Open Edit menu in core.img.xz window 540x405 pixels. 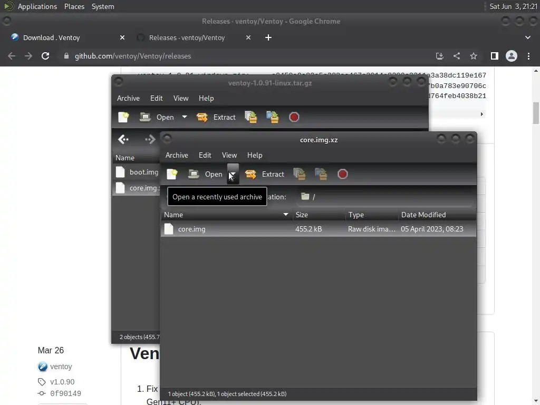[x=205, y=155]
